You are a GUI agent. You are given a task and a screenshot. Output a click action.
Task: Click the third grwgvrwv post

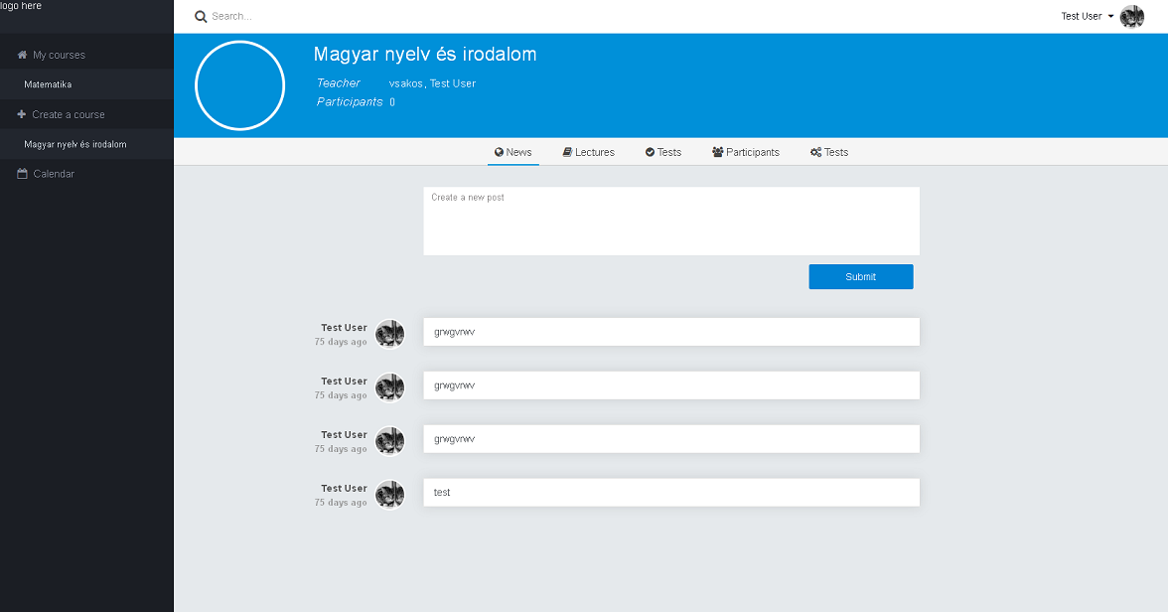pyautogui.click(x=671, y=439)
